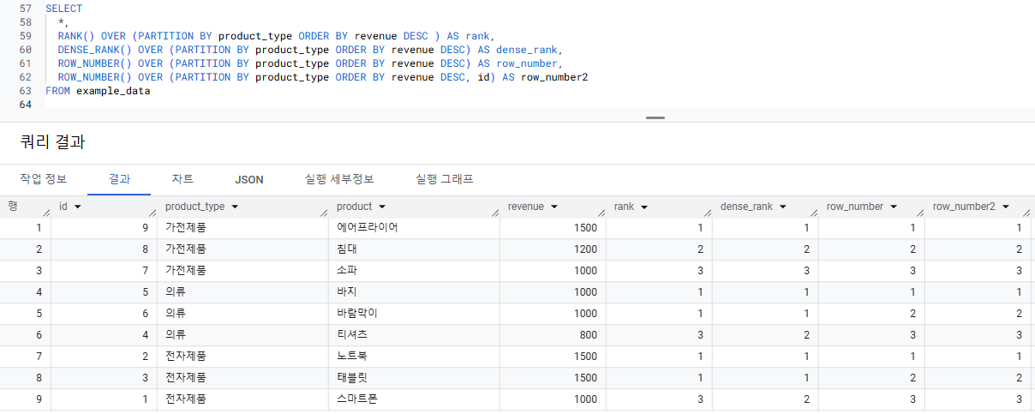Click the revenue column header label
Viewport: 1035px width, 414px height.
526,207
